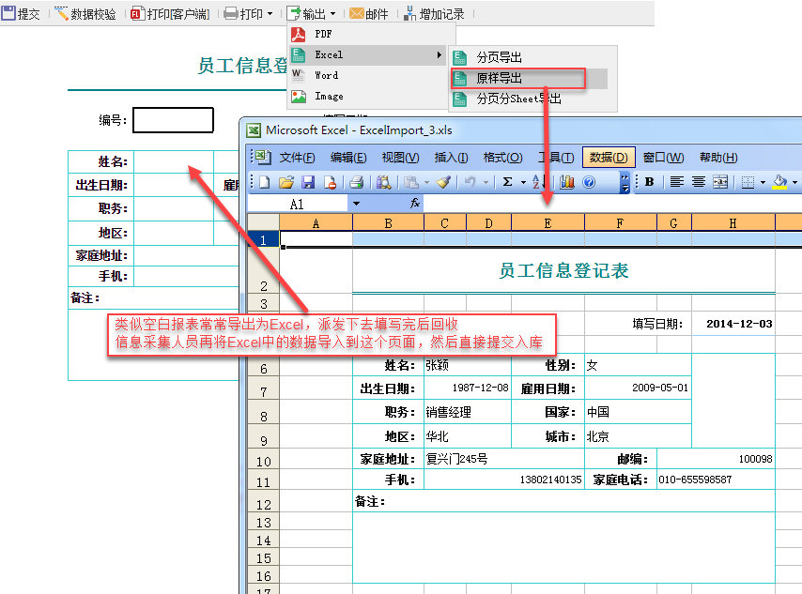Click the Borders icon

(748, 182)
